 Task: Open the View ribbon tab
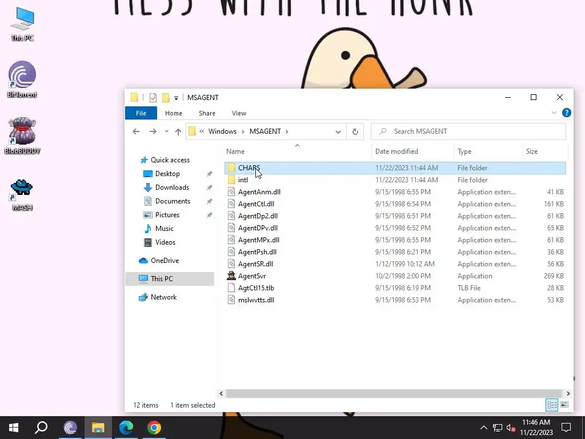239,113
